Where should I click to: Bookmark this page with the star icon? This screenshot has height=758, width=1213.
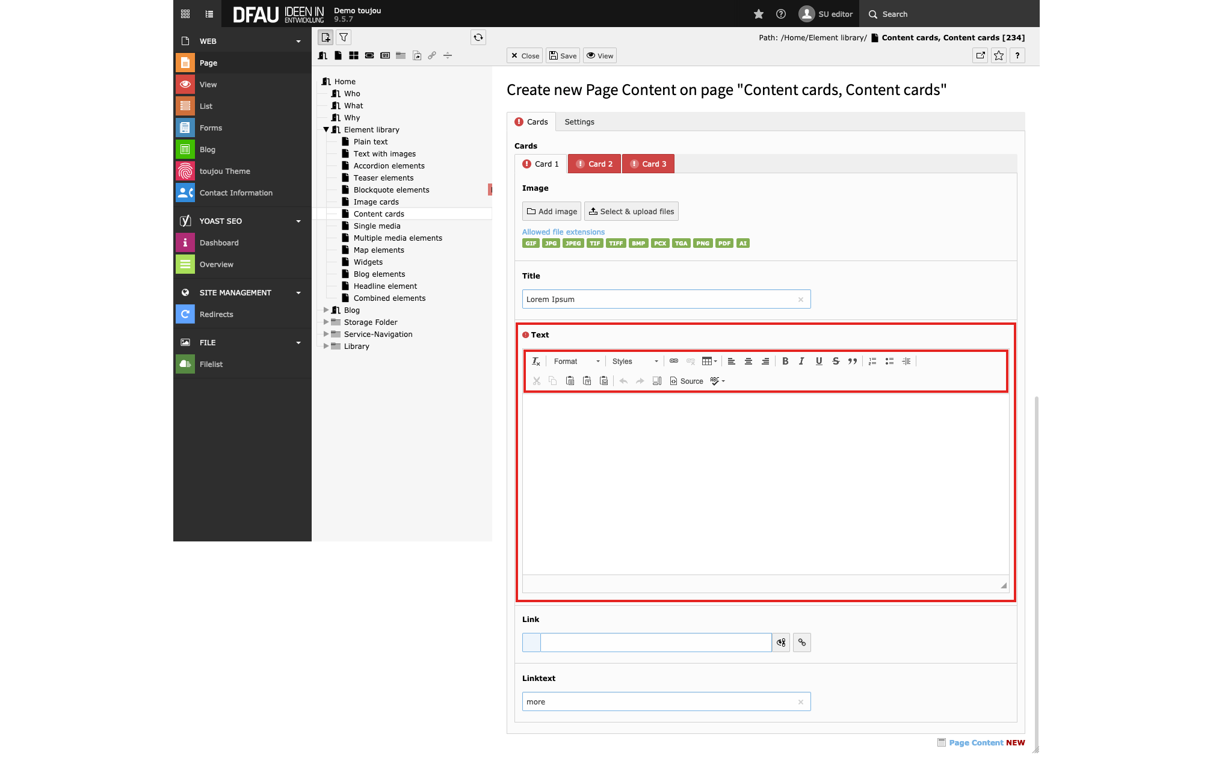(999, 55)
